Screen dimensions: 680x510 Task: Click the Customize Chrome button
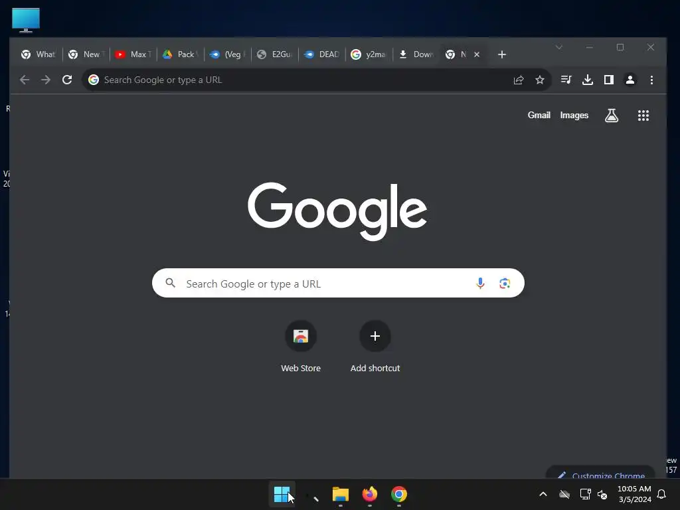coord(600,473)
